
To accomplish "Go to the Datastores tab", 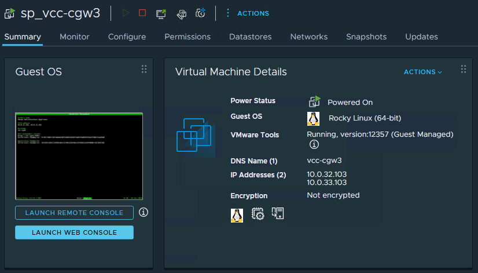I will point(250,37).
